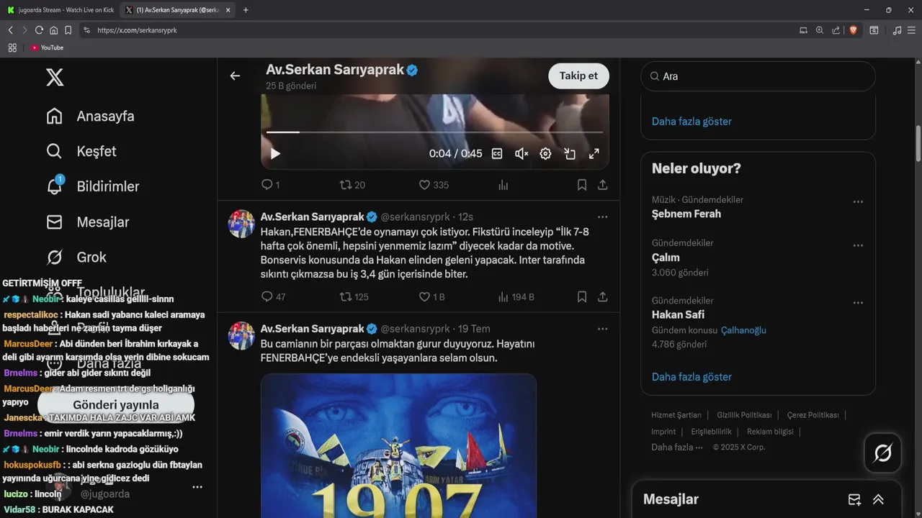Switch to the jugoarda Kick stream tab
This screenshot has height=518, width=922.
61,10
